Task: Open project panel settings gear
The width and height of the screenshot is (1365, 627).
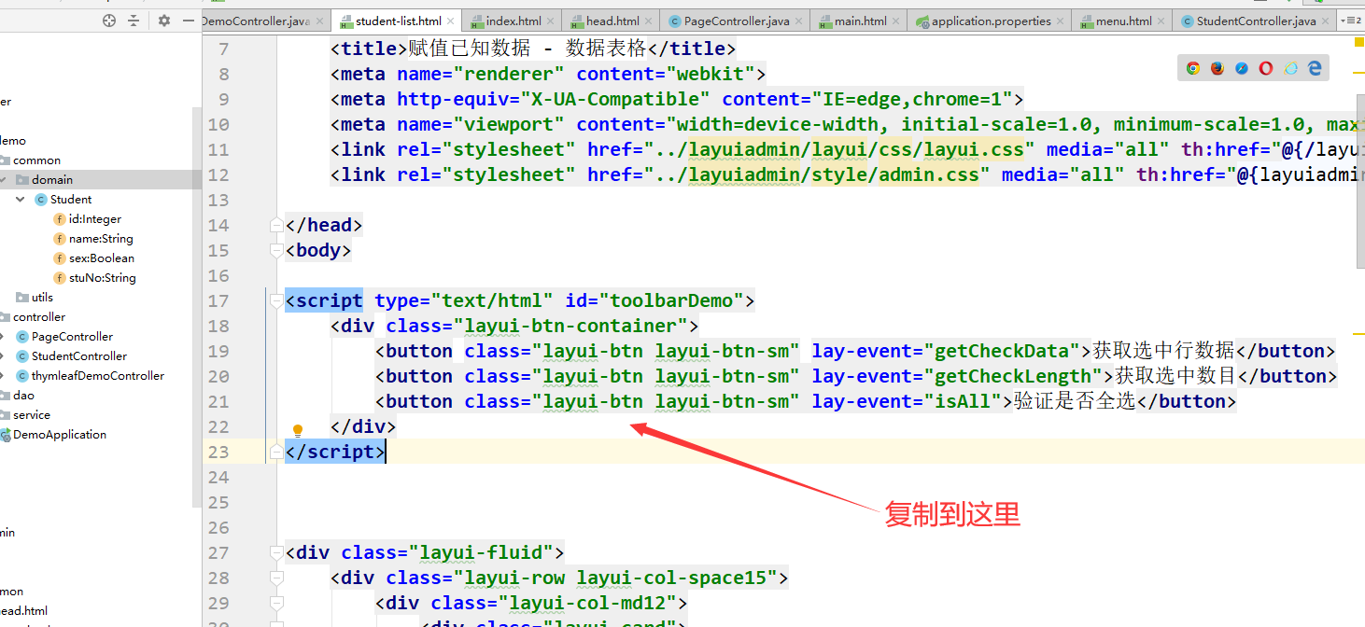Action: [164, 21]
